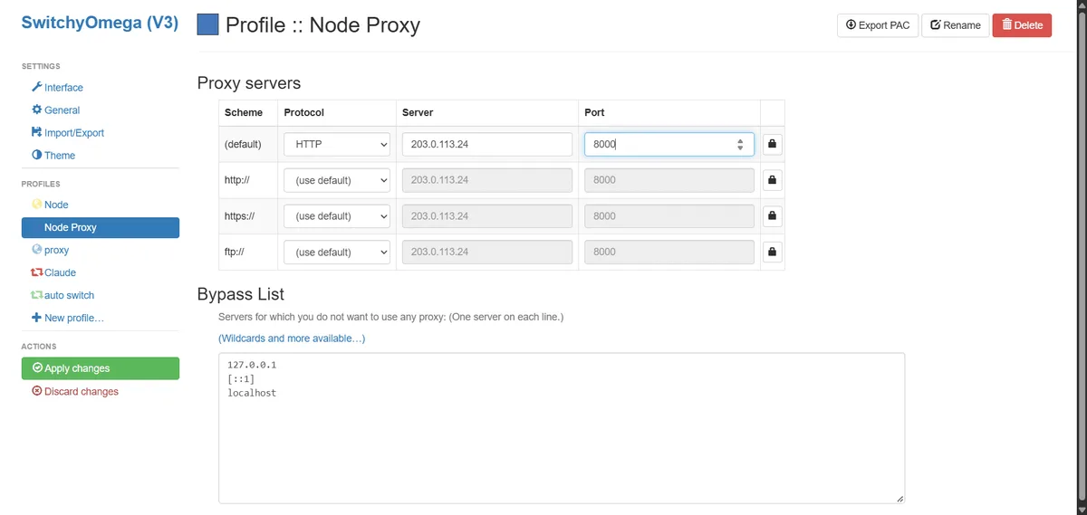This screenshot has width=1087, height=515.
Task: Open ftp:// protocol use default dropdown
Action: 337,252
